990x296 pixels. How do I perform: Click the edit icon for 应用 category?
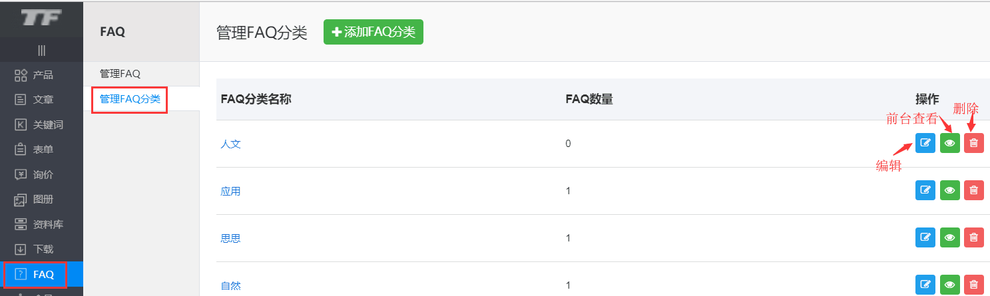[x=925, y=191]
